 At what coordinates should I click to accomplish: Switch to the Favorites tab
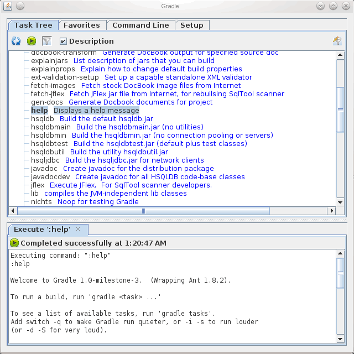click(x=81, y=25)
